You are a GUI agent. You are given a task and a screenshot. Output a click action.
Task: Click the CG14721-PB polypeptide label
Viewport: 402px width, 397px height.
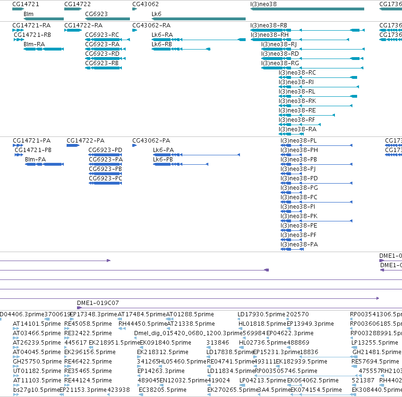pyautogui.click(x=33, y=150)
